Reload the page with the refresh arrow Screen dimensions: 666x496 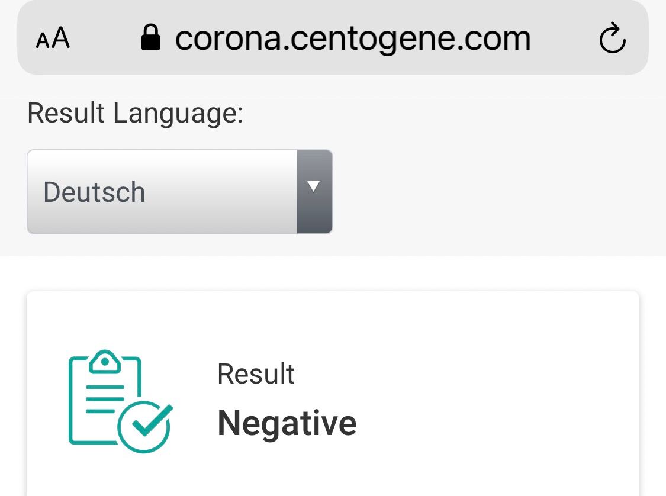click(612, 38)
